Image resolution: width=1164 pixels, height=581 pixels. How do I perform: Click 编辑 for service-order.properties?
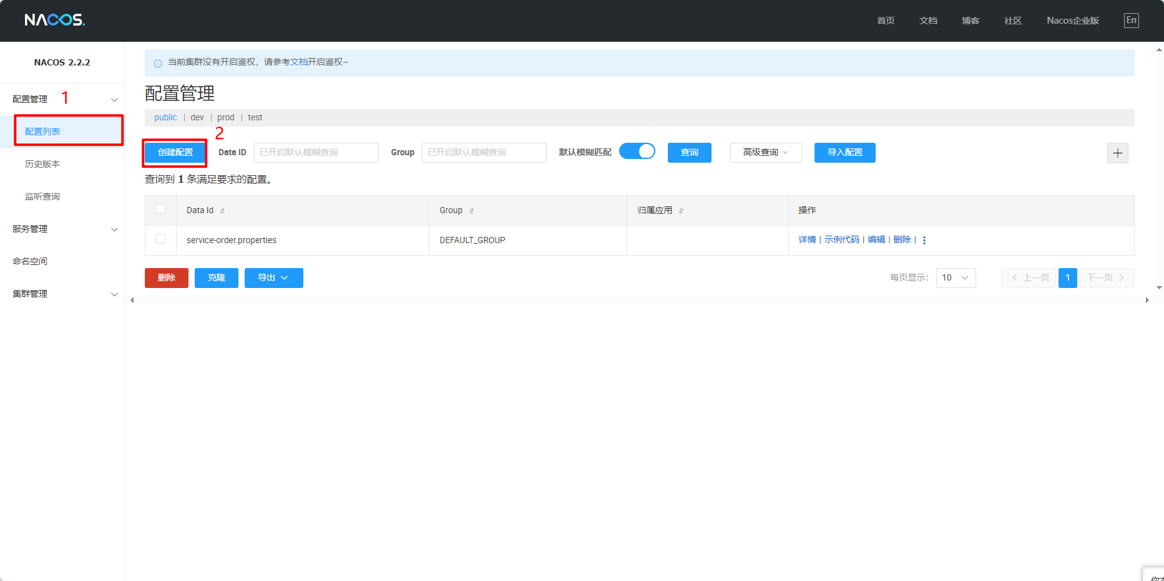click(876, 240)
